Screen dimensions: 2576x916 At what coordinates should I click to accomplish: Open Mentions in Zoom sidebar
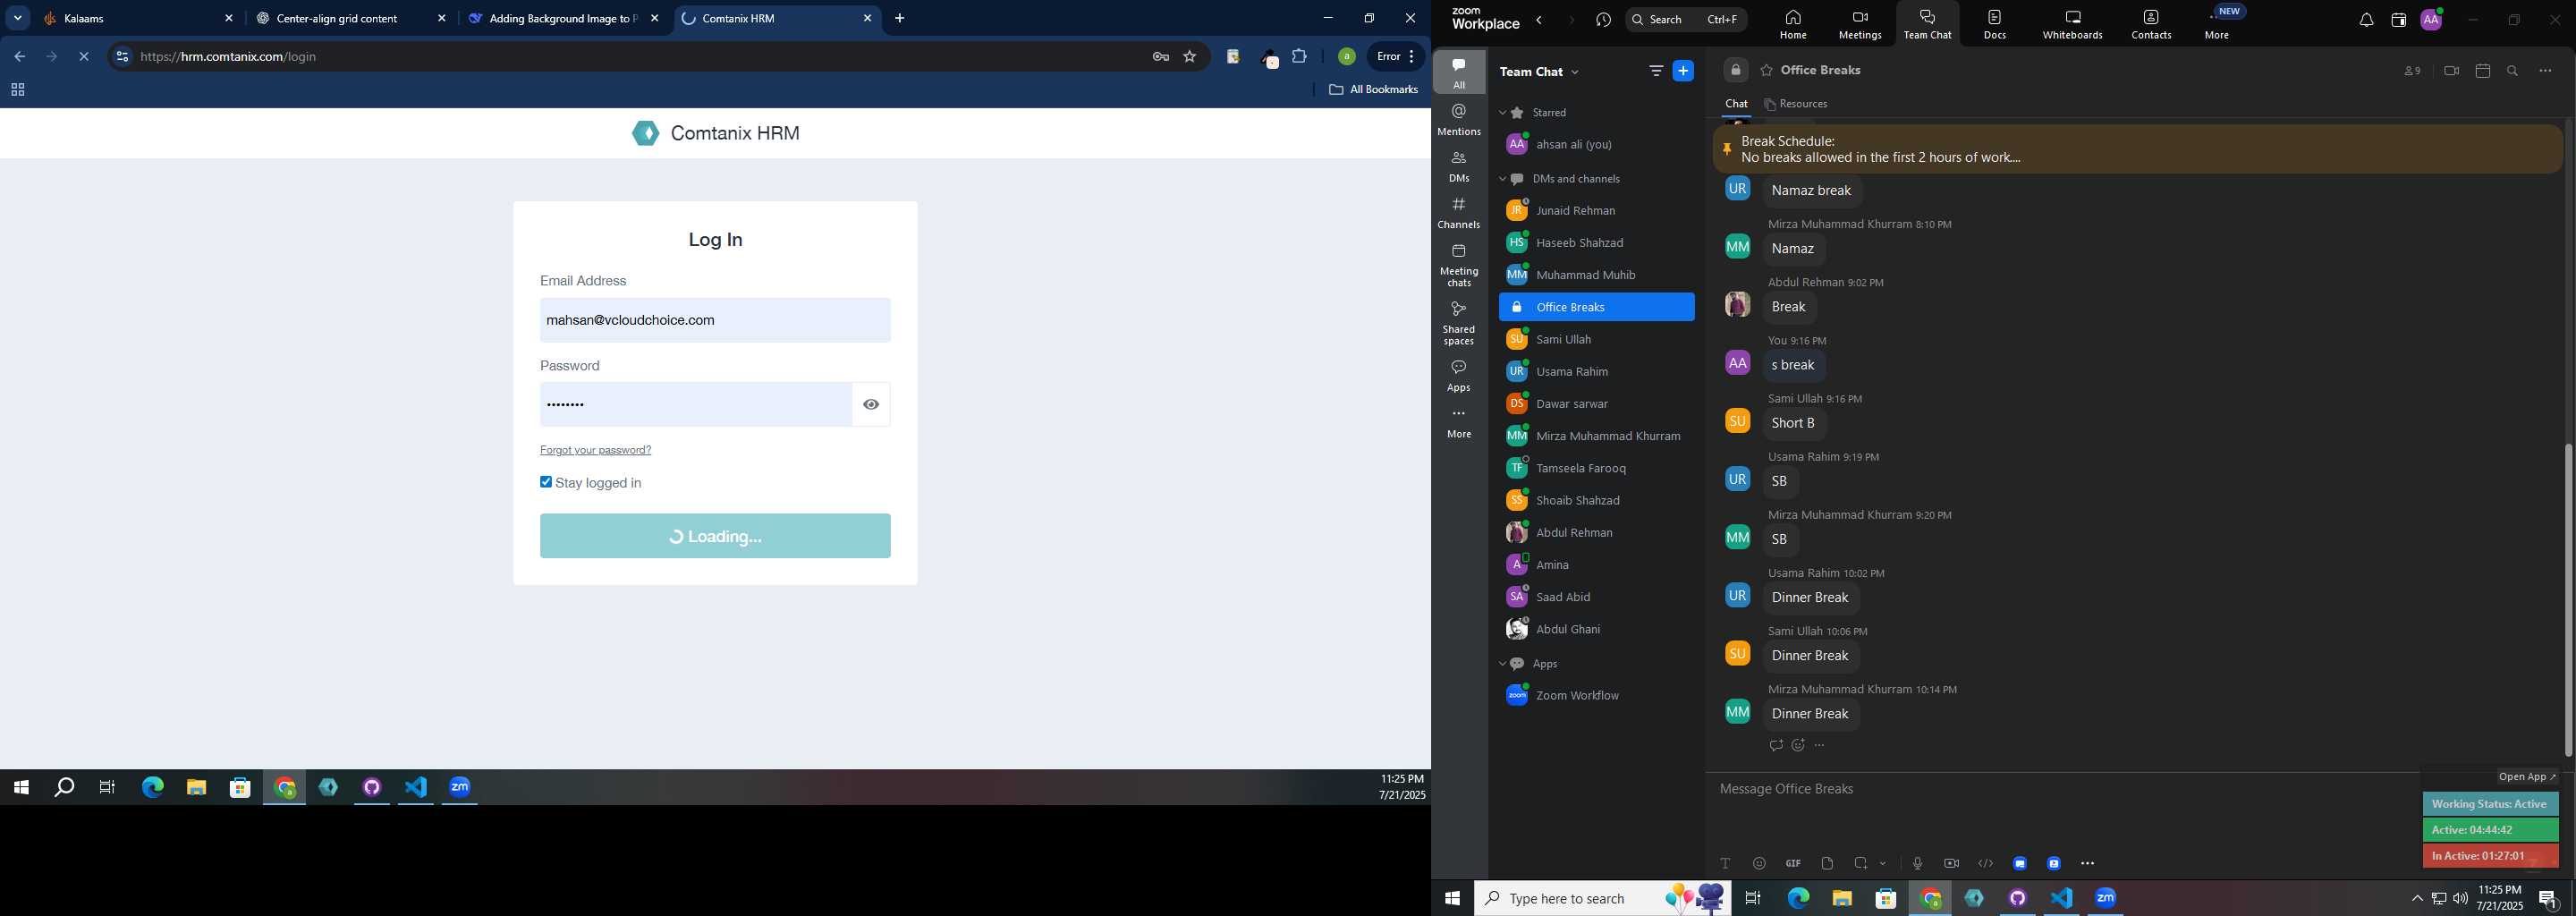[1459, 120]
